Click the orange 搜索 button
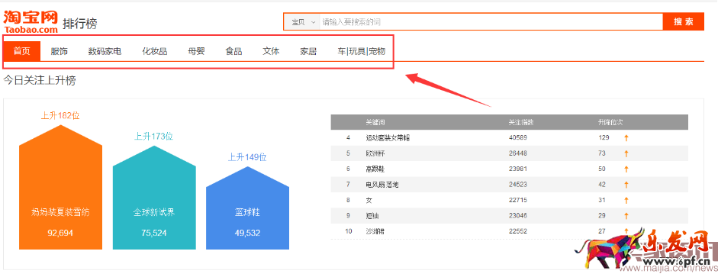The height and width of the screenshot is (277, 718). click(683, 22)
